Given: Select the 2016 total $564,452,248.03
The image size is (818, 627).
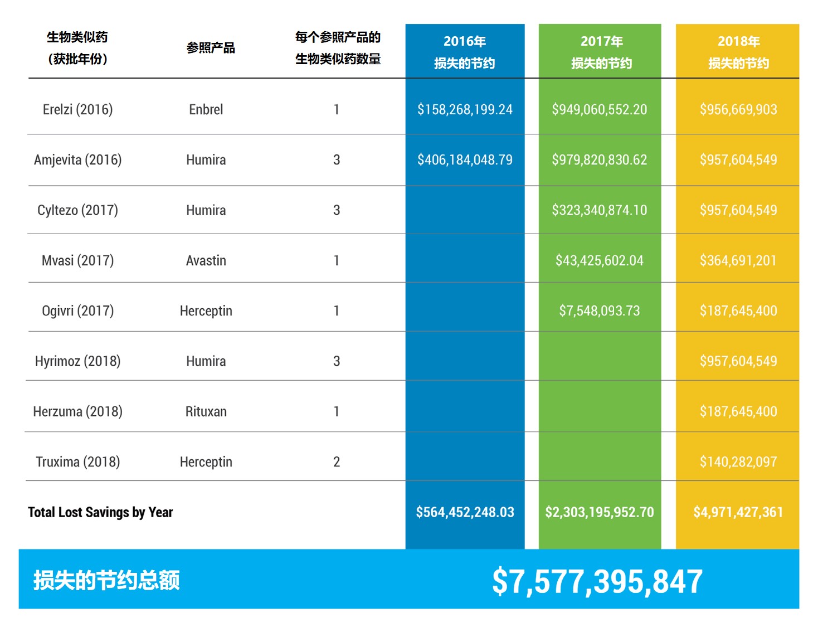Looking at the screenshot, I should tap(465, 512).
